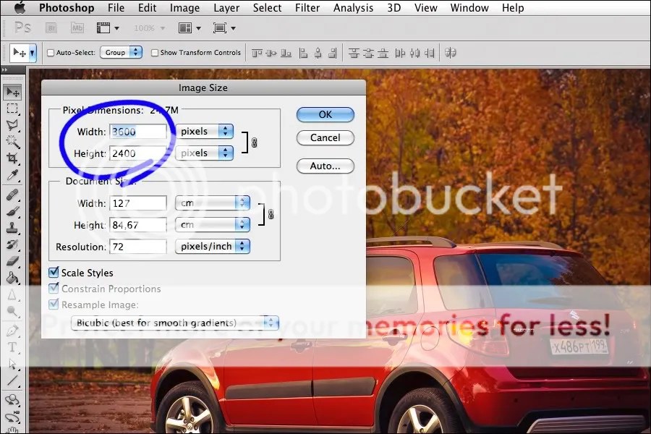The image size is (651, 434).
Task: Open the Analysis menu
Action: click(353, 8)
